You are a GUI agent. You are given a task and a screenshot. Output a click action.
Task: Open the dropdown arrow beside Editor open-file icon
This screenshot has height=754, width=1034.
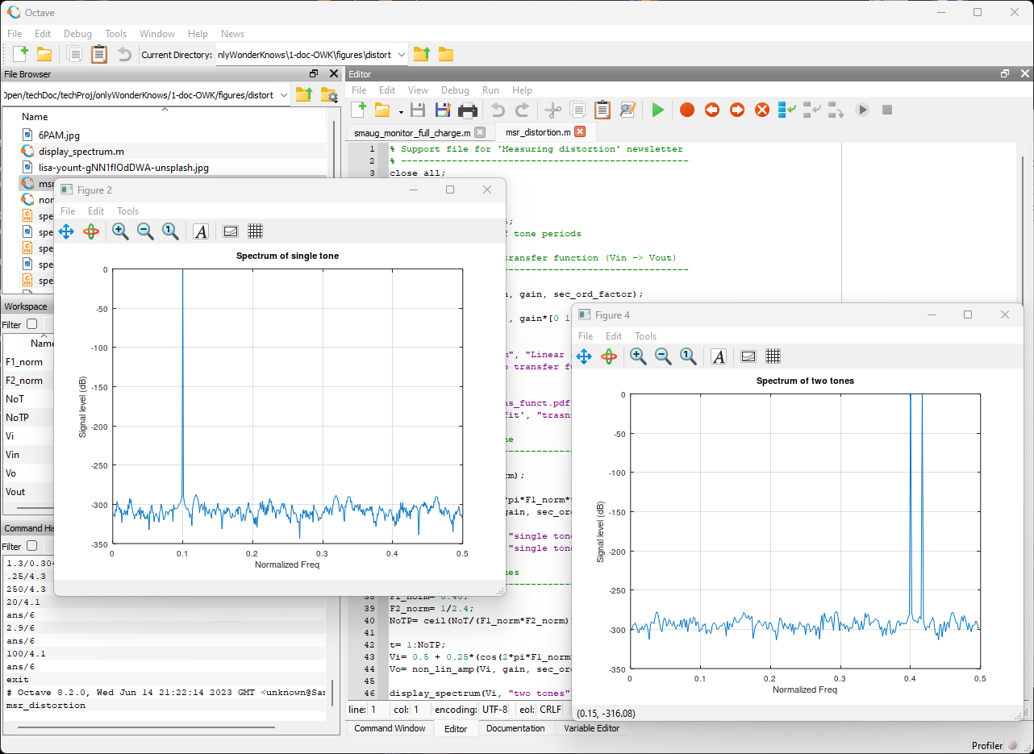(401, 111)
